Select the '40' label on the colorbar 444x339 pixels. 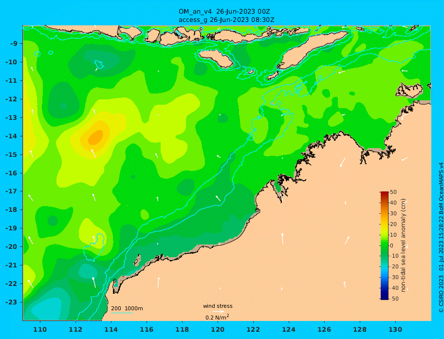pos(393,203)
